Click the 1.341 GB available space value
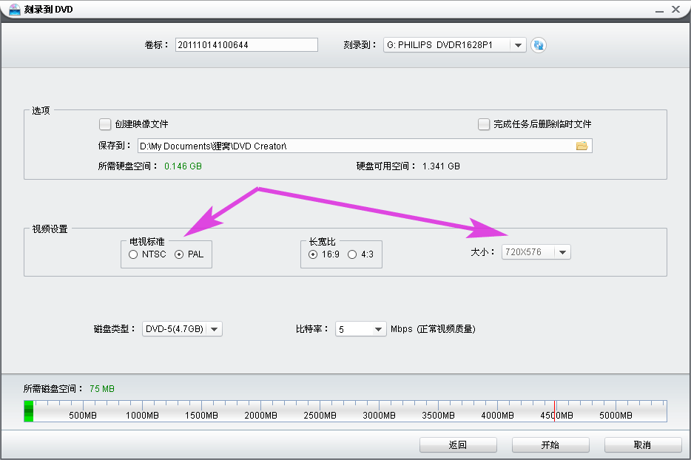The width and height of the screenshot is (691, 460). pyautogui.click(x=441, y=166)
